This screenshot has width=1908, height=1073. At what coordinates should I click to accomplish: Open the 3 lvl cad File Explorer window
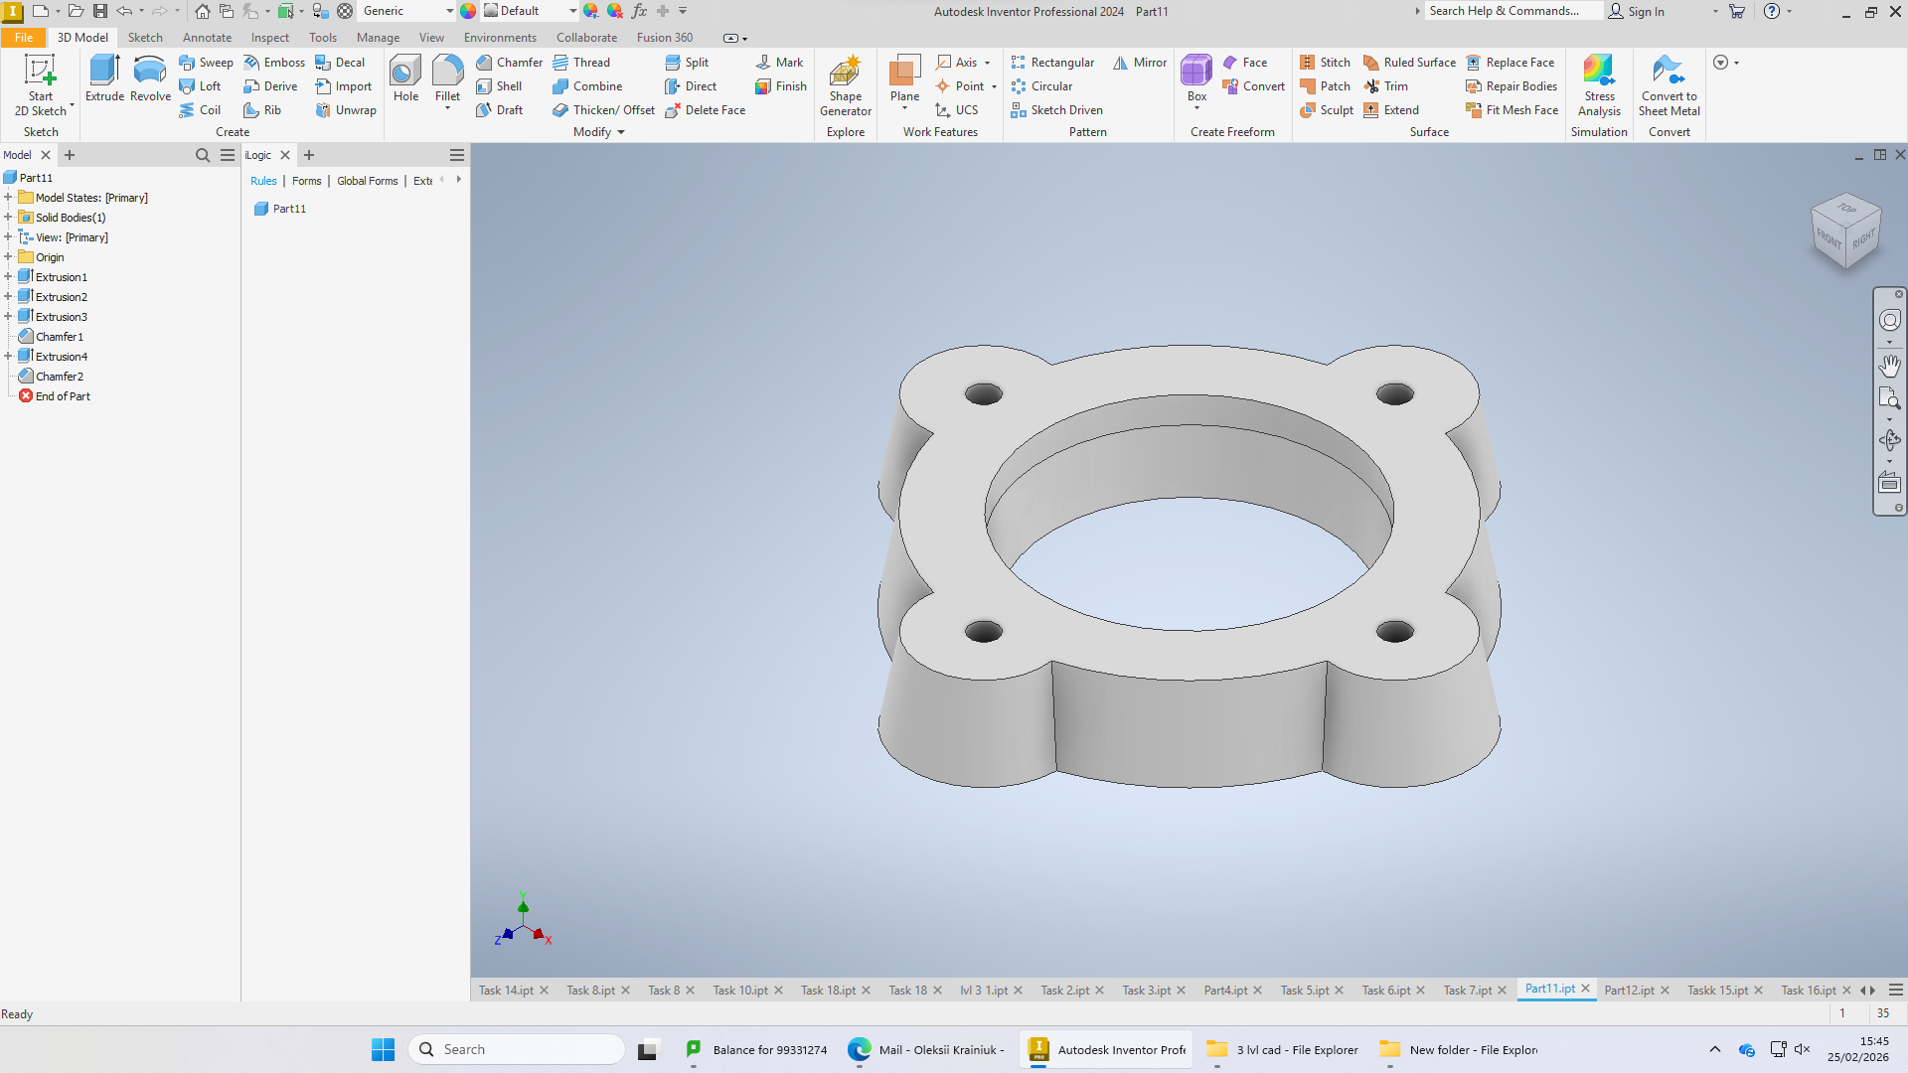[x=1282, y=1049]
